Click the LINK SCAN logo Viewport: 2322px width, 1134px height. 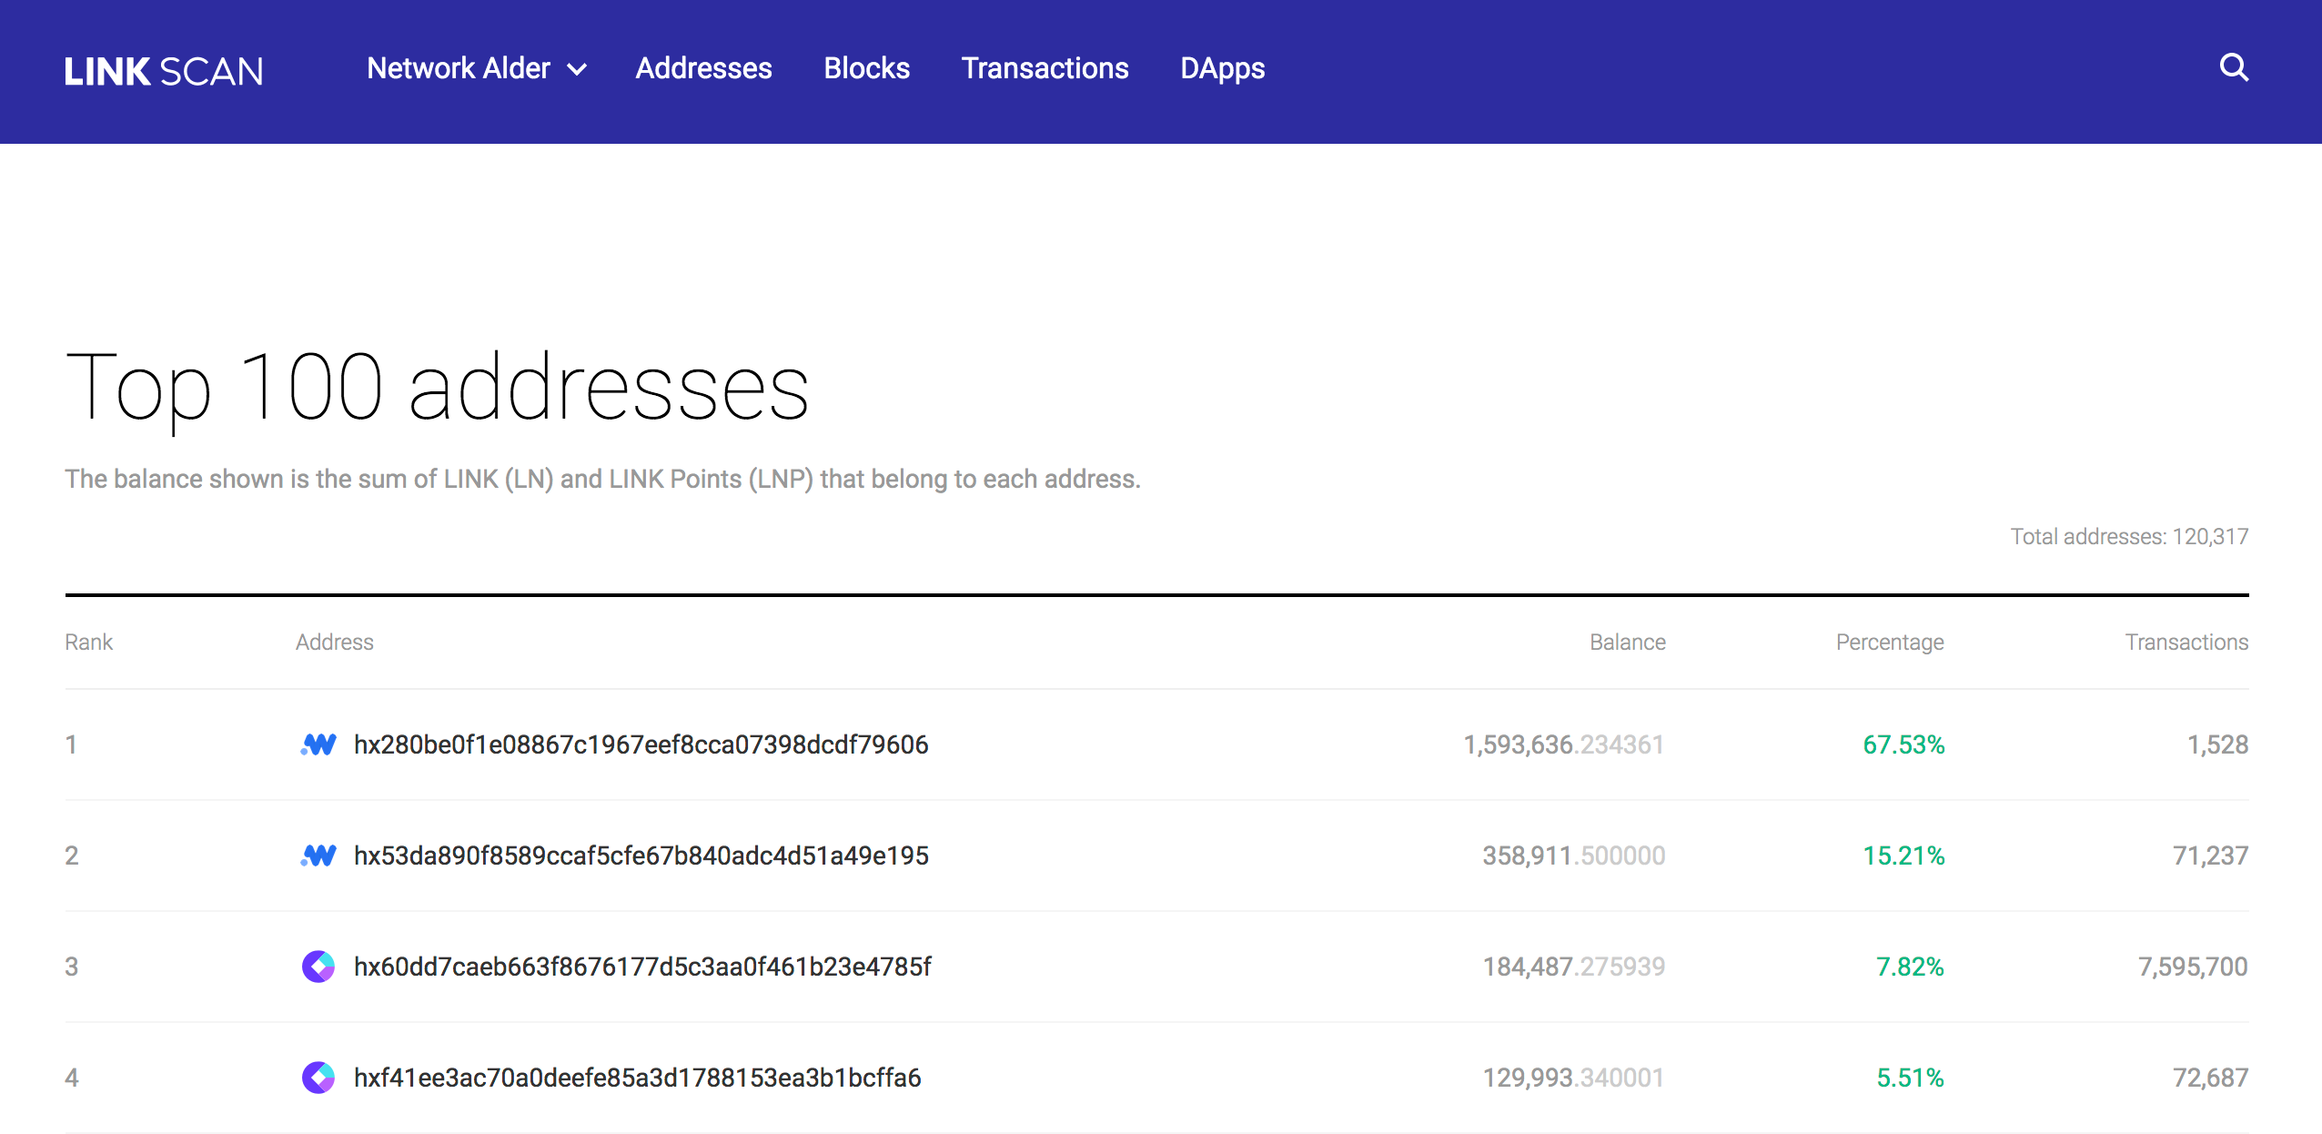[164, 71]
